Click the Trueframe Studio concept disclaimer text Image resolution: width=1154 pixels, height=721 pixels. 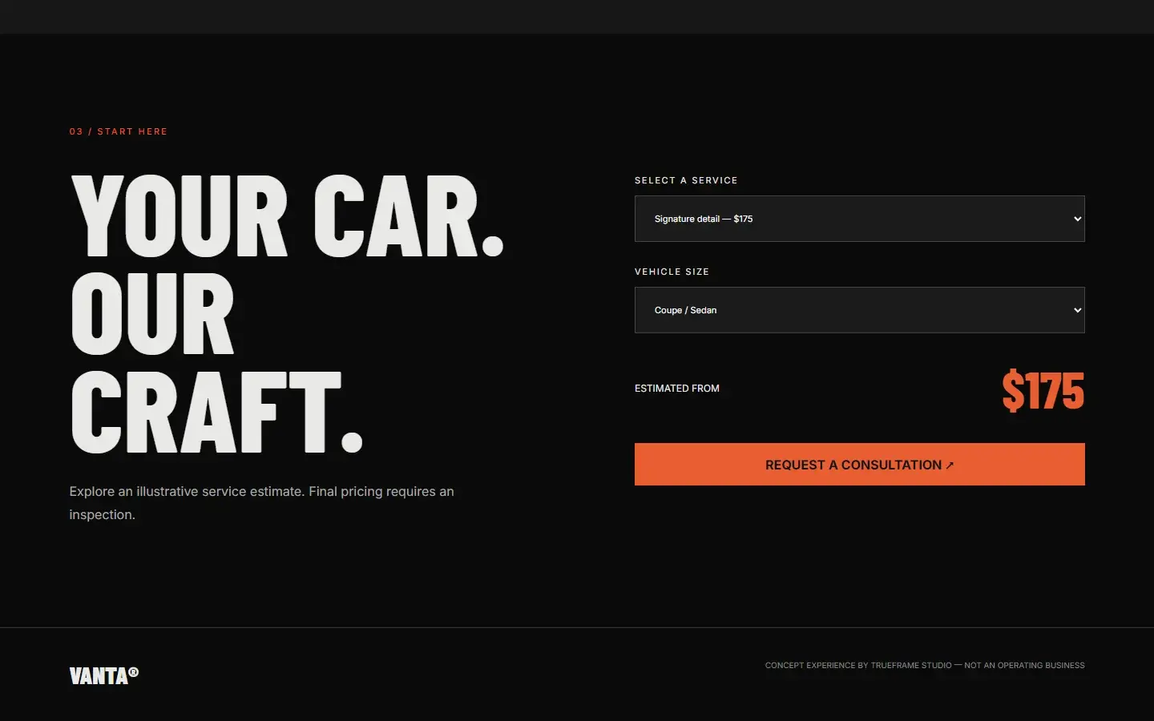925,666
